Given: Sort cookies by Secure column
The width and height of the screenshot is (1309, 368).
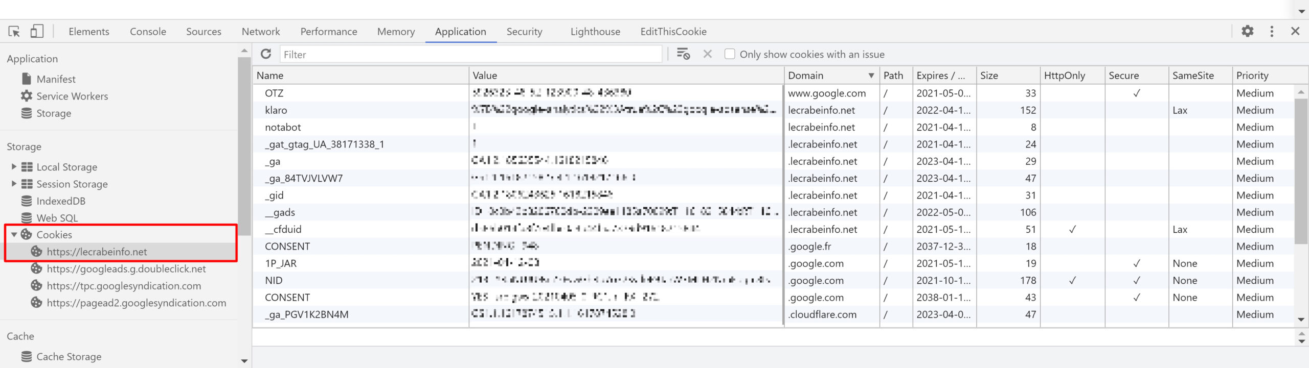Looking at the screenshot, I should tap(1137, 76).
